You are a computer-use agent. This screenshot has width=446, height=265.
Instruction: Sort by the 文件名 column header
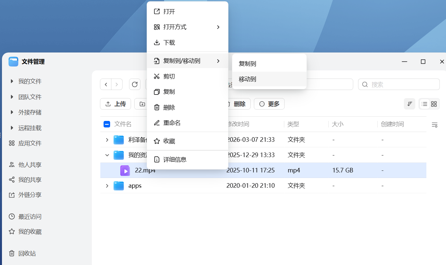(123, 124)
